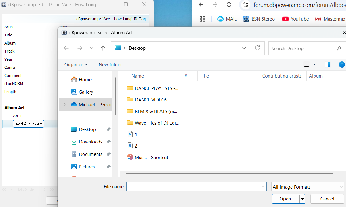Image resolution: width=346 pixels, height=207 pixels.
Task: Unpin Downloads using its pin icon
Action: click(x=108, y=142)
